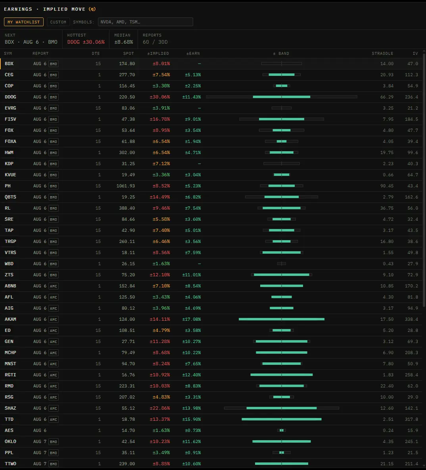Select the BDX row symbol

(x=9, y=64)
